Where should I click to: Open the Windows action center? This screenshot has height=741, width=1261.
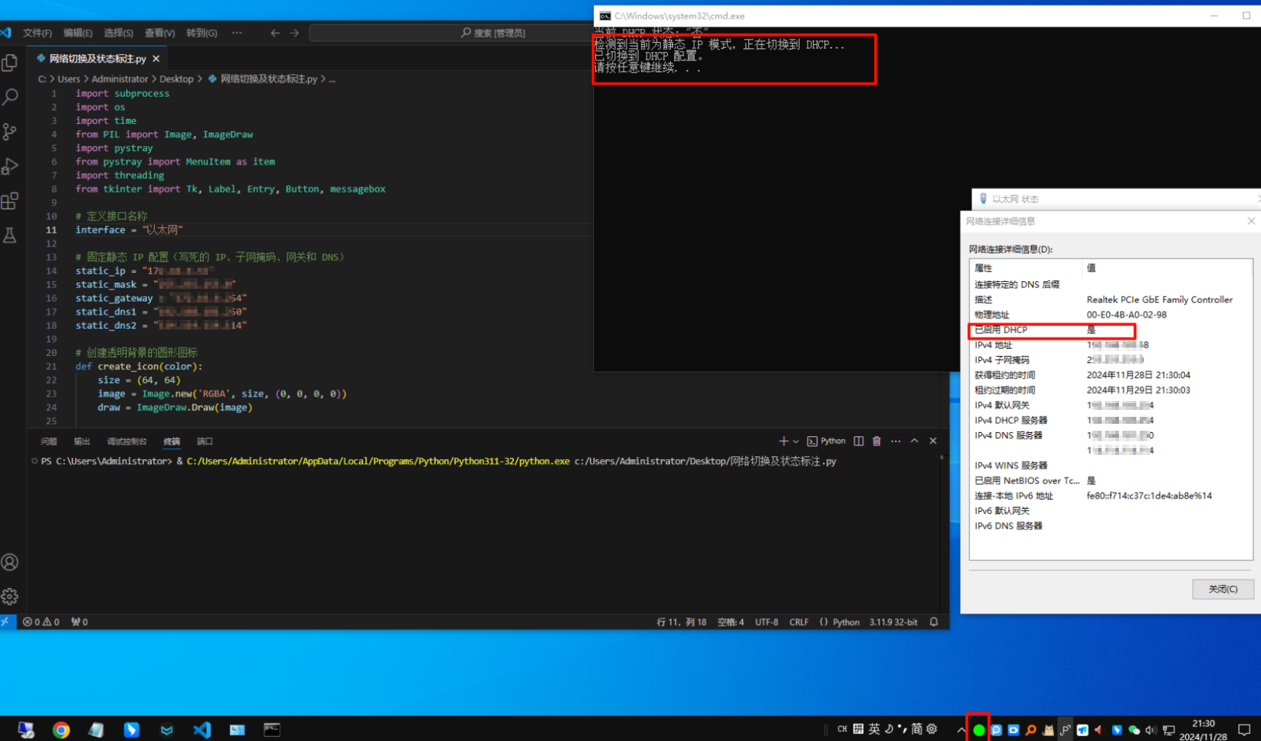[x=1244, y=730]
